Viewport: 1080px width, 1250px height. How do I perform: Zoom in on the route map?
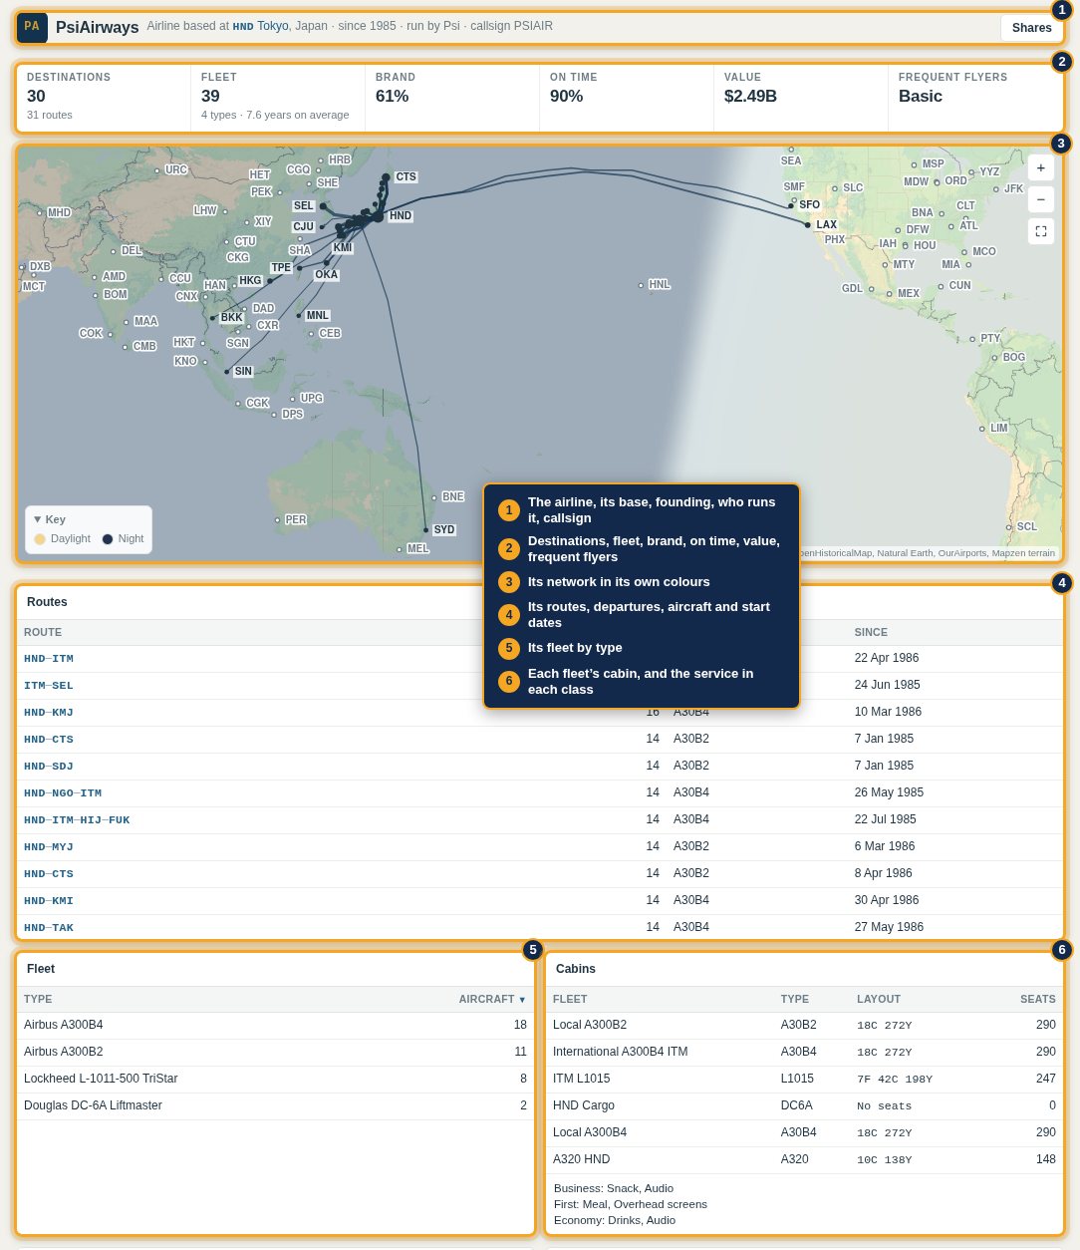pyautogui.click(x=1041, y=168)
